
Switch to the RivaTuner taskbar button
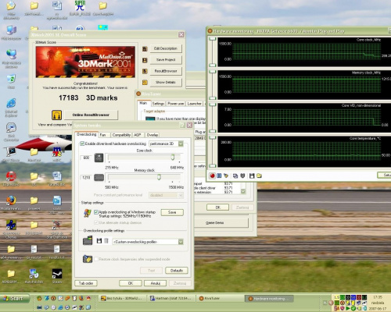(x=221, y=299)
